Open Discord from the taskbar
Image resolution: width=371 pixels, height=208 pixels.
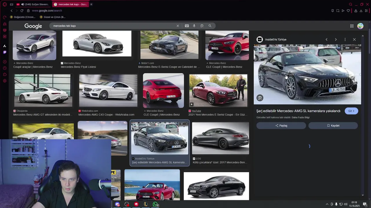[x=117, y=204]
